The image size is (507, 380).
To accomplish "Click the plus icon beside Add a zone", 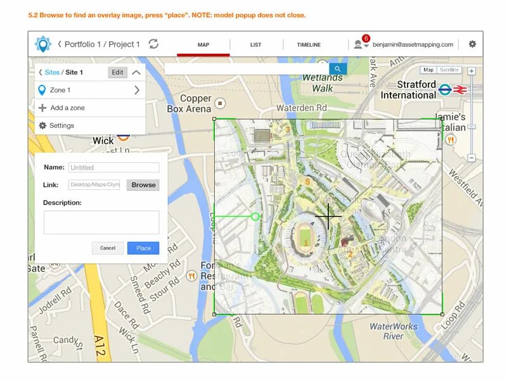I will point(42,108).
